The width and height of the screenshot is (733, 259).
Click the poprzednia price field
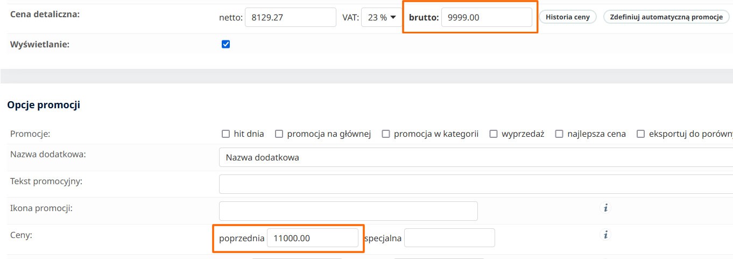pyautogui.click(x=313, y=238)
